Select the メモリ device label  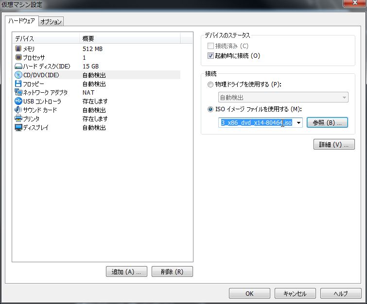point(29,49)
